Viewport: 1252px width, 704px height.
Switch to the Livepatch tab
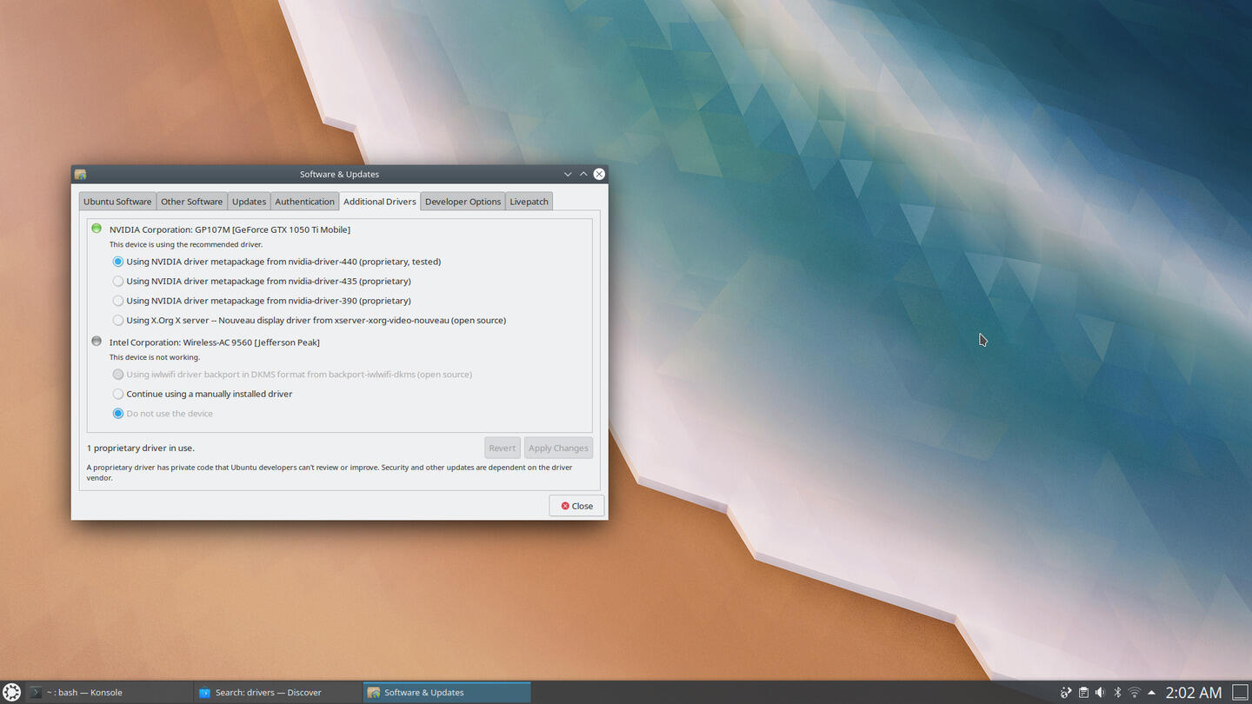[x=529, y=202]
